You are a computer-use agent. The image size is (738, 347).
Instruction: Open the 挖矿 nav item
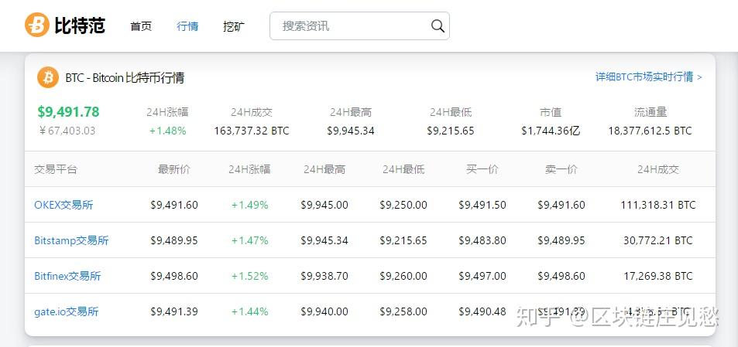pos(233,26)
